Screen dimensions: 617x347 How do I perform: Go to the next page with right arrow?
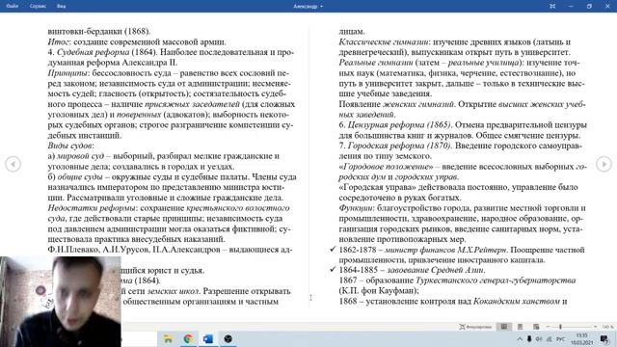coord(604,164)
